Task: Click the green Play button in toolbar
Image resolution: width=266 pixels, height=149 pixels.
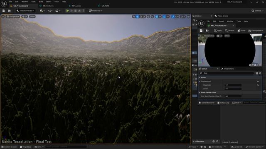Action: [x=67, y=11]
